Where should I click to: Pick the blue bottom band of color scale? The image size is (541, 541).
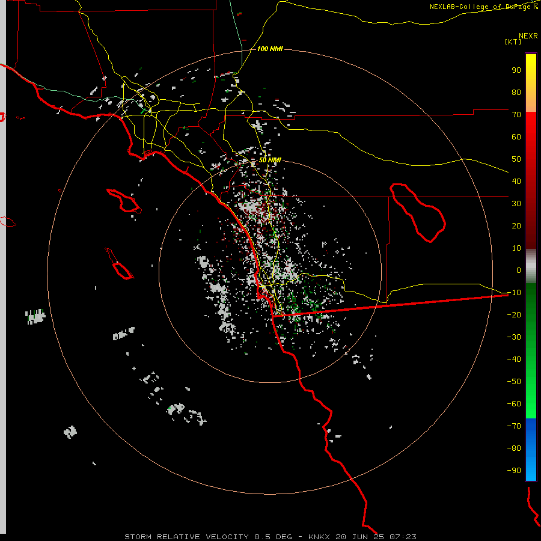tap(531, 449)
